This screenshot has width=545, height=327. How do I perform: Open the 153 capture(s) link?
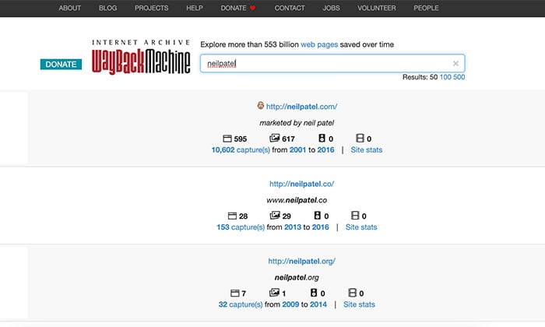[241, 227]
